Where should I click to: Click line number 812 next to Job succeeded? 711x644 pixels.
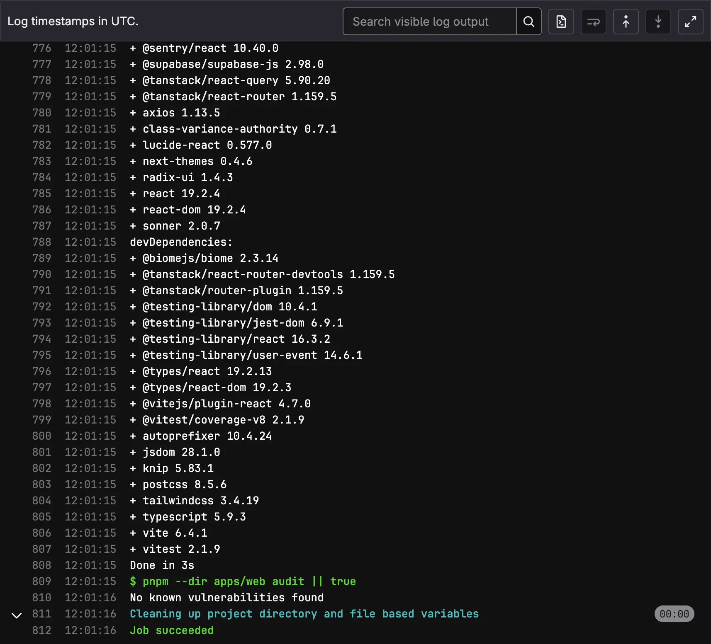point(41,630)
